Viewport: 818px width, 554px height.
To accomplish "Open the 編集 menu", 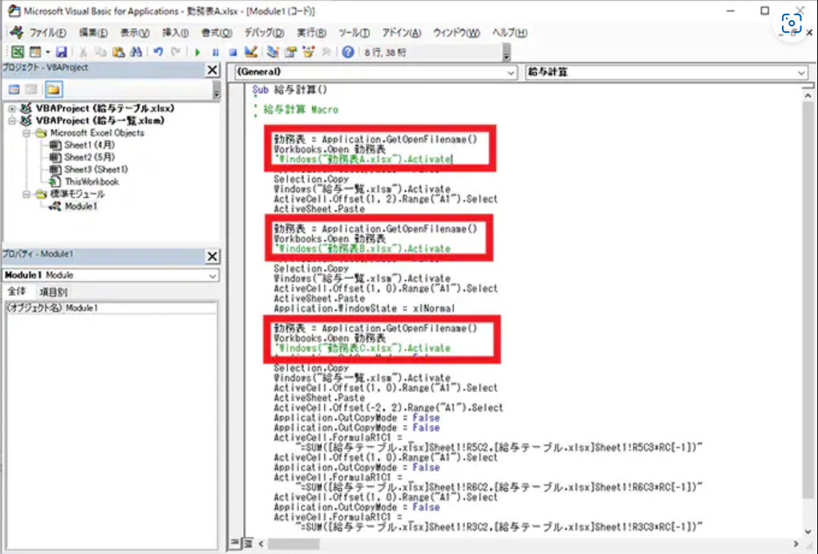I will coord(93,32).
